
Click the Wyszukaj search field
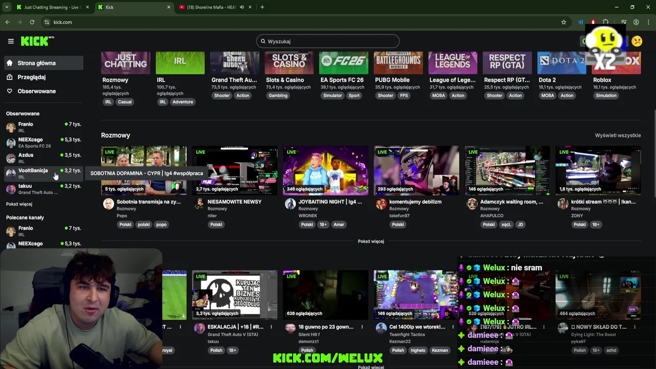328,41
